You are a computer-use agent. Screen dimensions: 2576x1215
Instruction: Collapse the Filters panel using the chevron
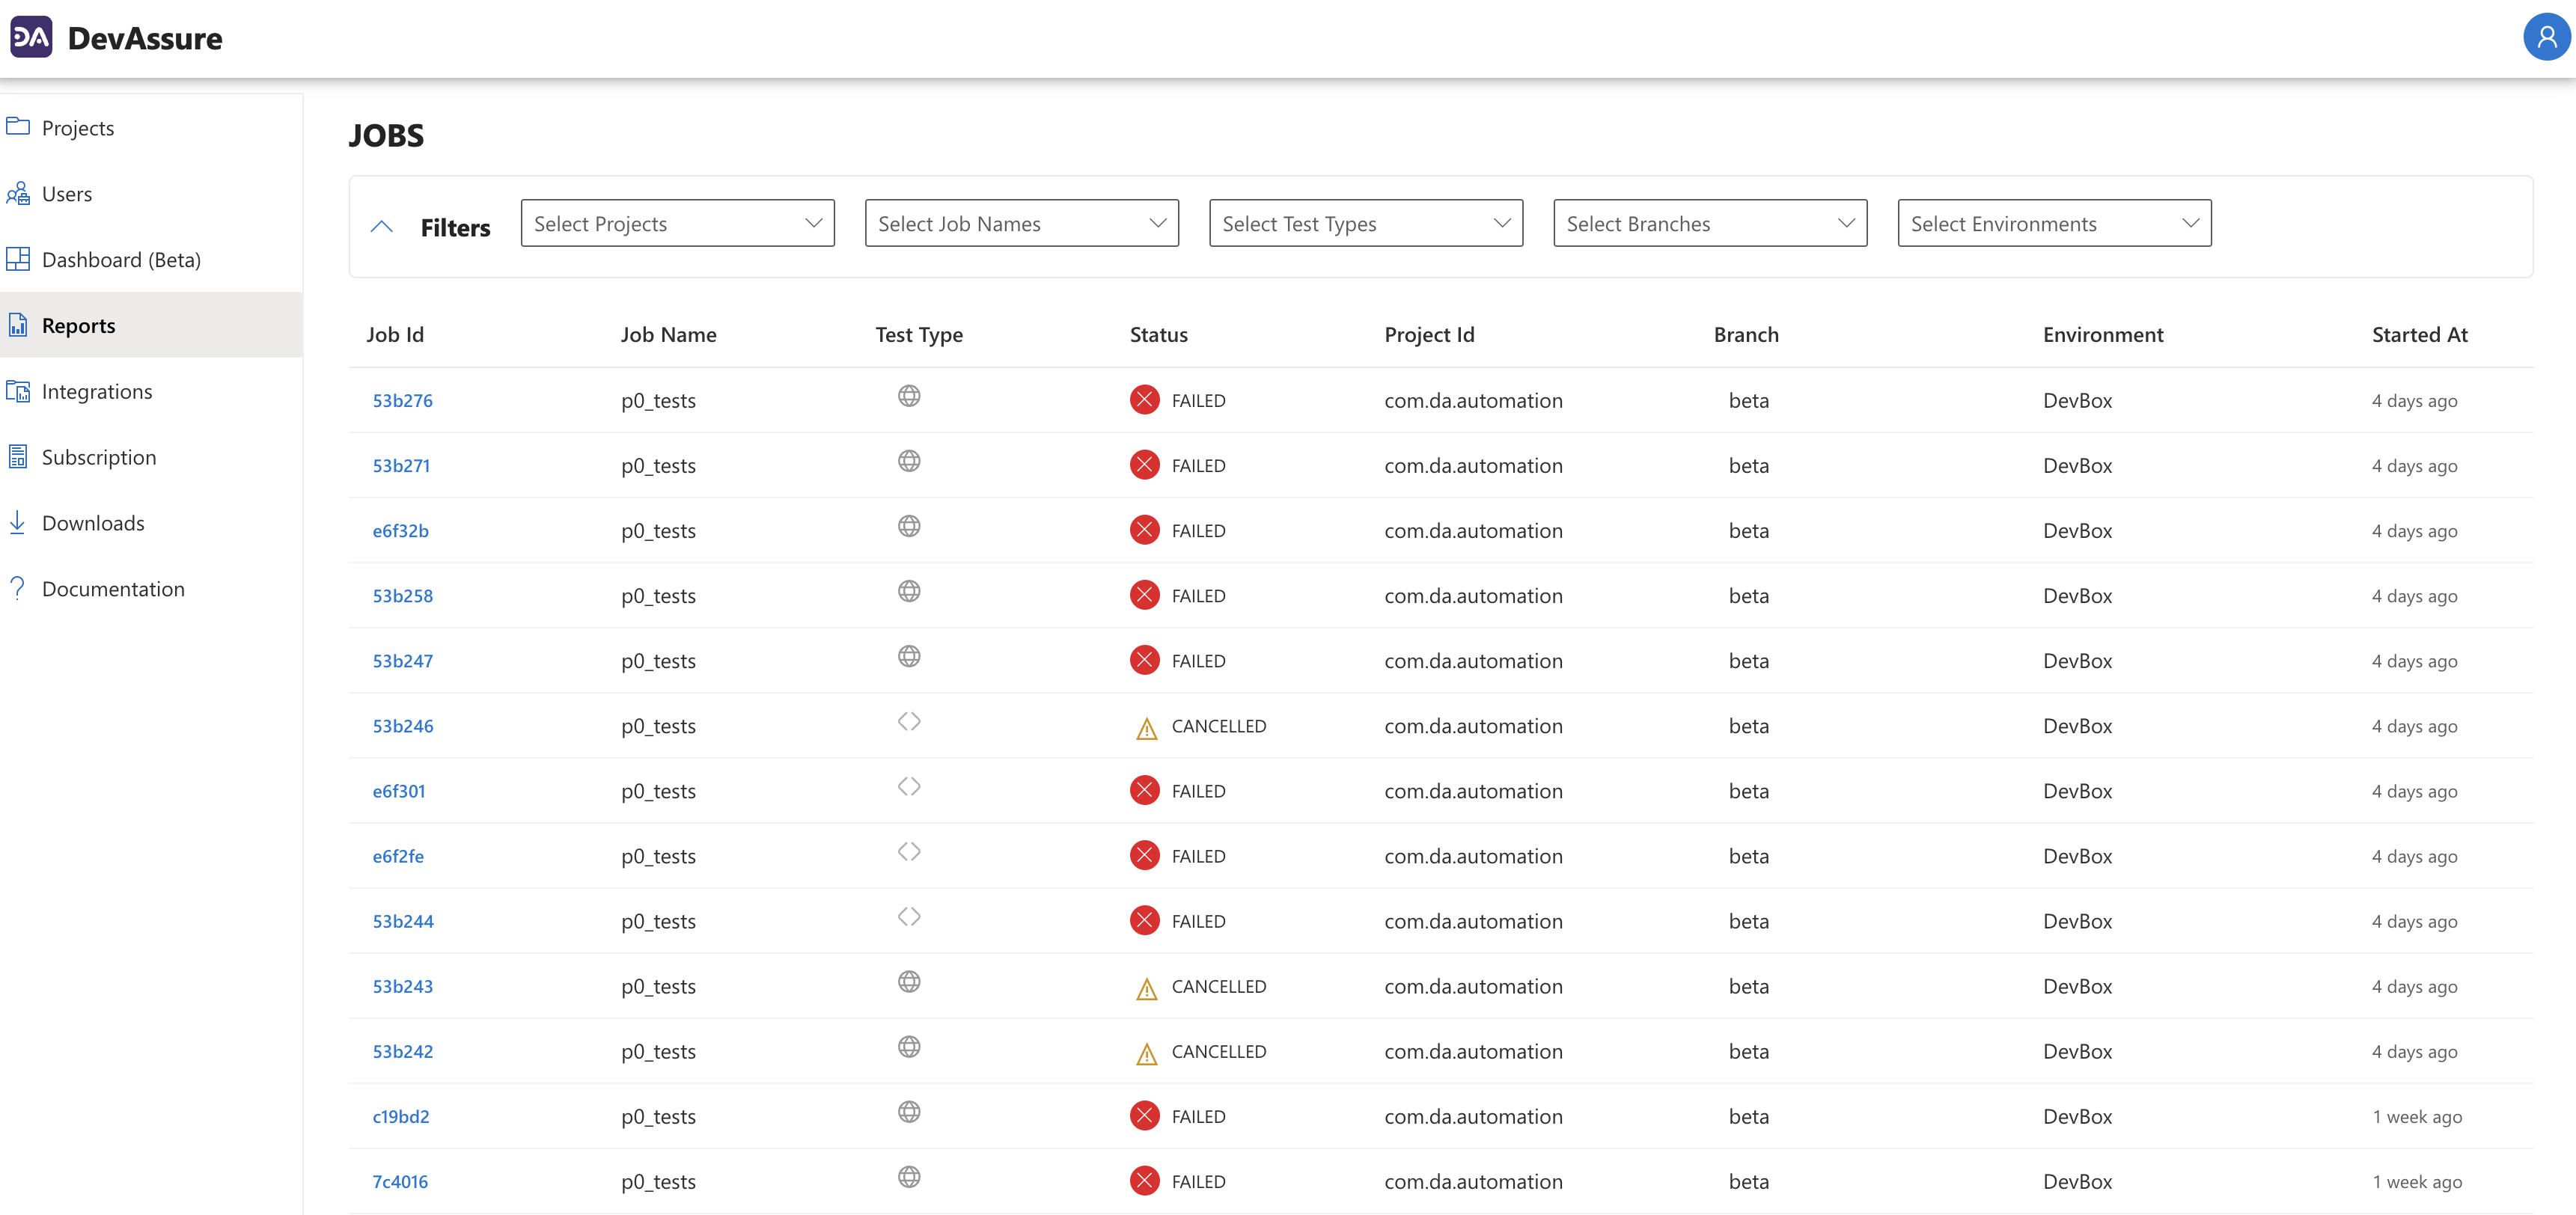click(x=382, y=226)
